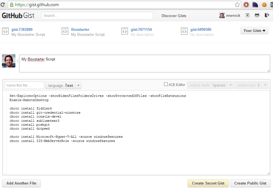Image resolution: width=273 pixels, height=189 pixels.
Task: Open the indent size 2 dropdown
Action: [248, 85]
